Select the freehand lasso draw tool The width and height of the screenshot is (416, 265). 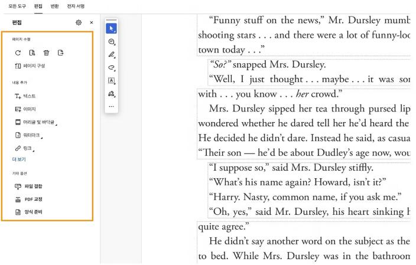112,67
